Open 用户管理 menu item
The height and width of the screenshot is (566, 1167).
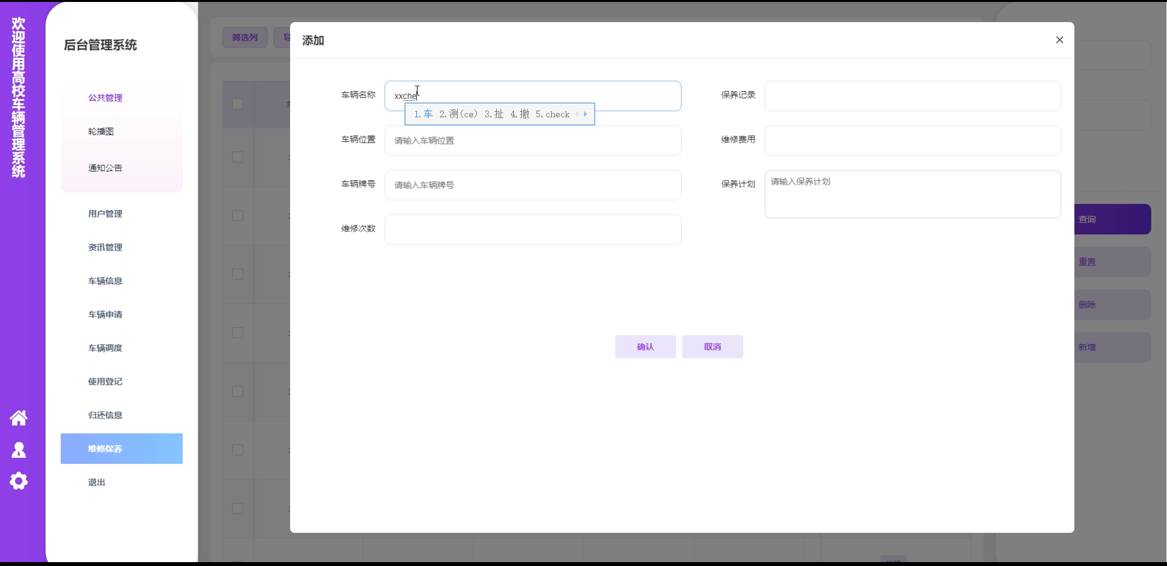pyautogui.click(x=105, y=213)
